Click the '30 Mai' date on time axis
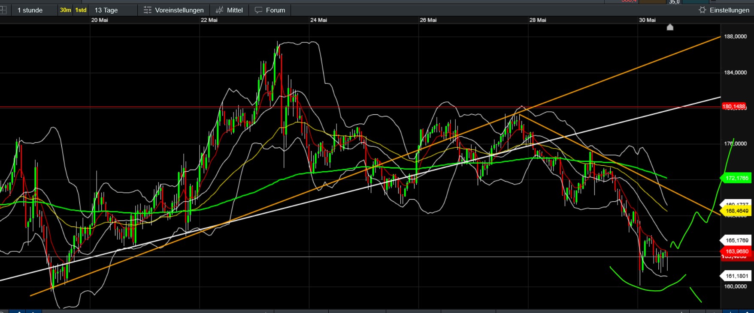The width and height of the screenshot is (754, 313). 647,20
